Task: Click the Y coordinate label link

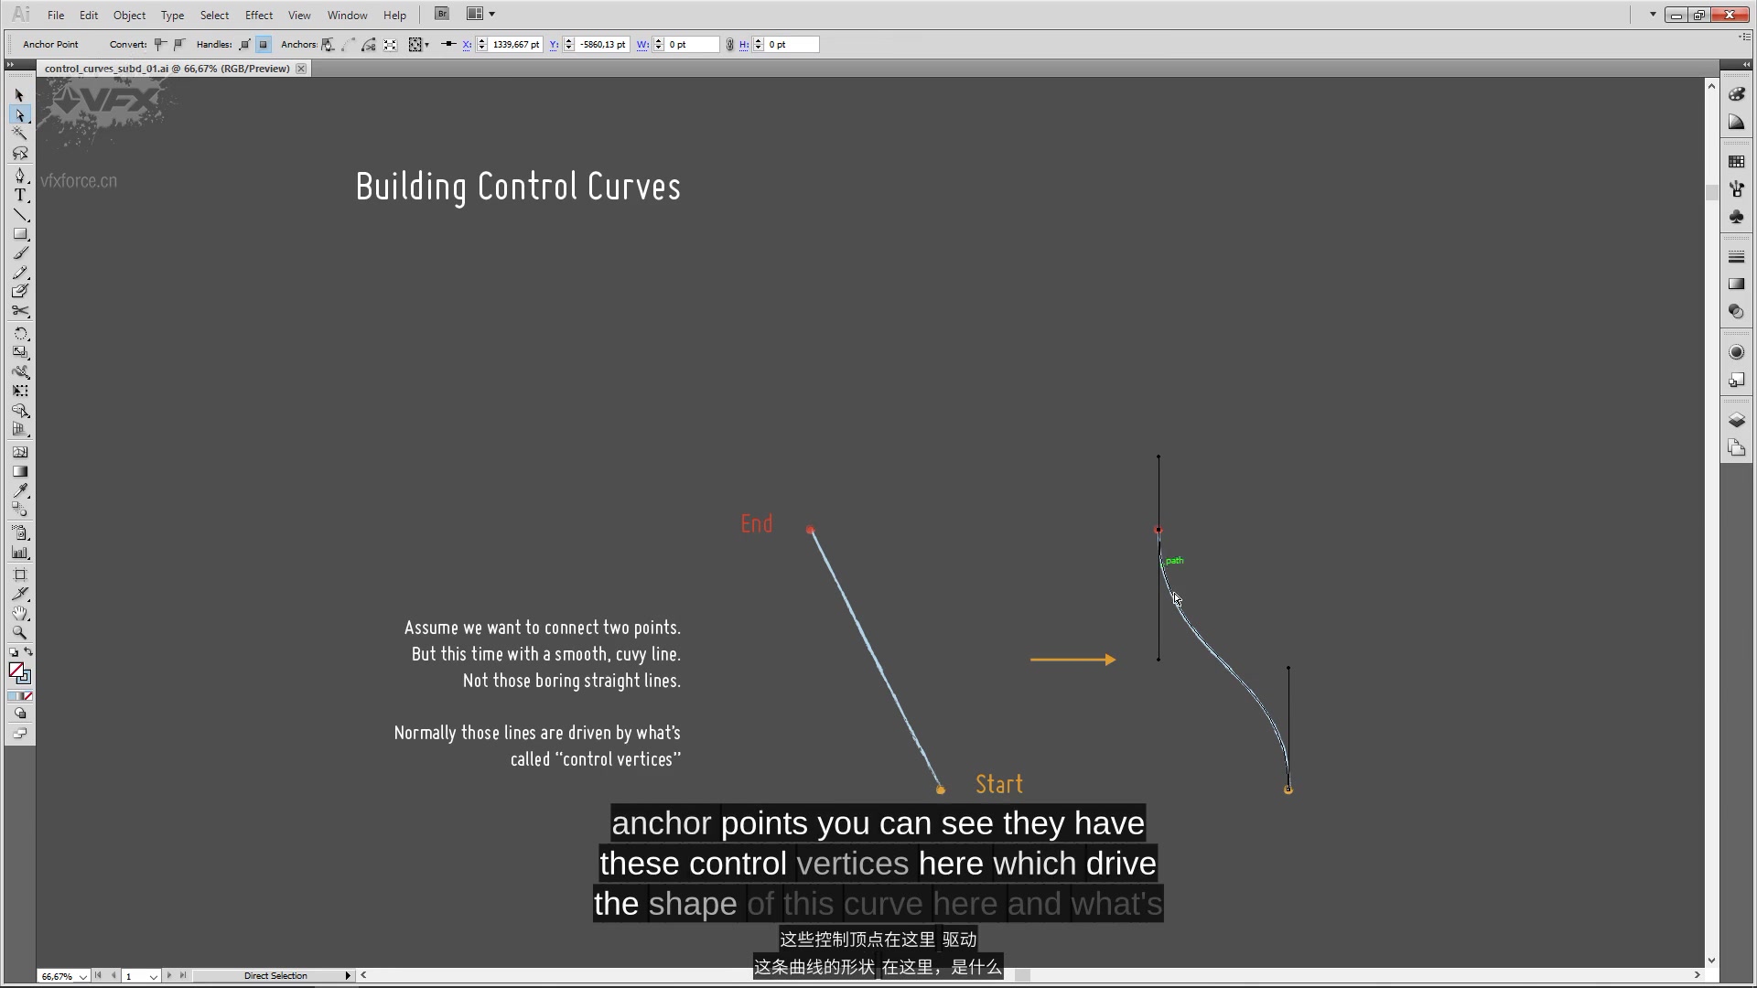Action: coord(554,44)
